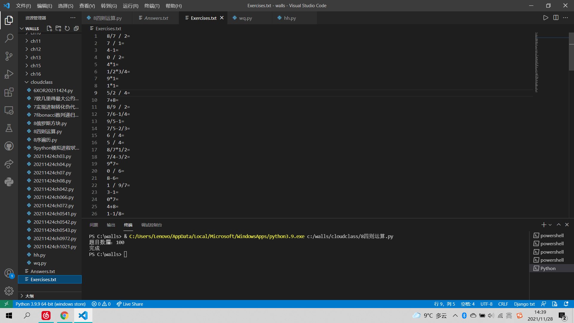
Task: Open the new terminal launch profile dropdown
Action: tap(550, 225)
